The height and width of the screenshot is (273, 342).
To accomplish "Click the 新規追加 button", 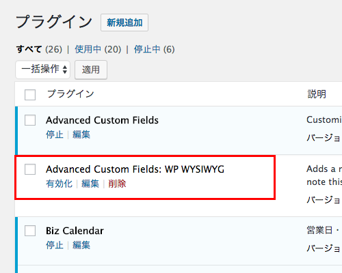I will 124,23.
